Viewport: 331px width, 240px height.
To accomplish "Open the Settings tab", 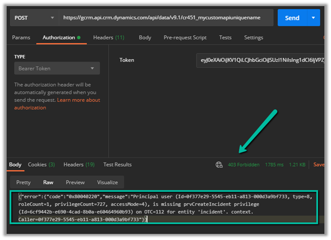I will pos(254,38).
